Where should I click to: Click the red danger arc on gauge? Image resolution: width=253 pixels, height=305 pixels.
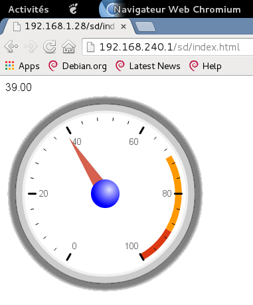click(x=157, y=245)
